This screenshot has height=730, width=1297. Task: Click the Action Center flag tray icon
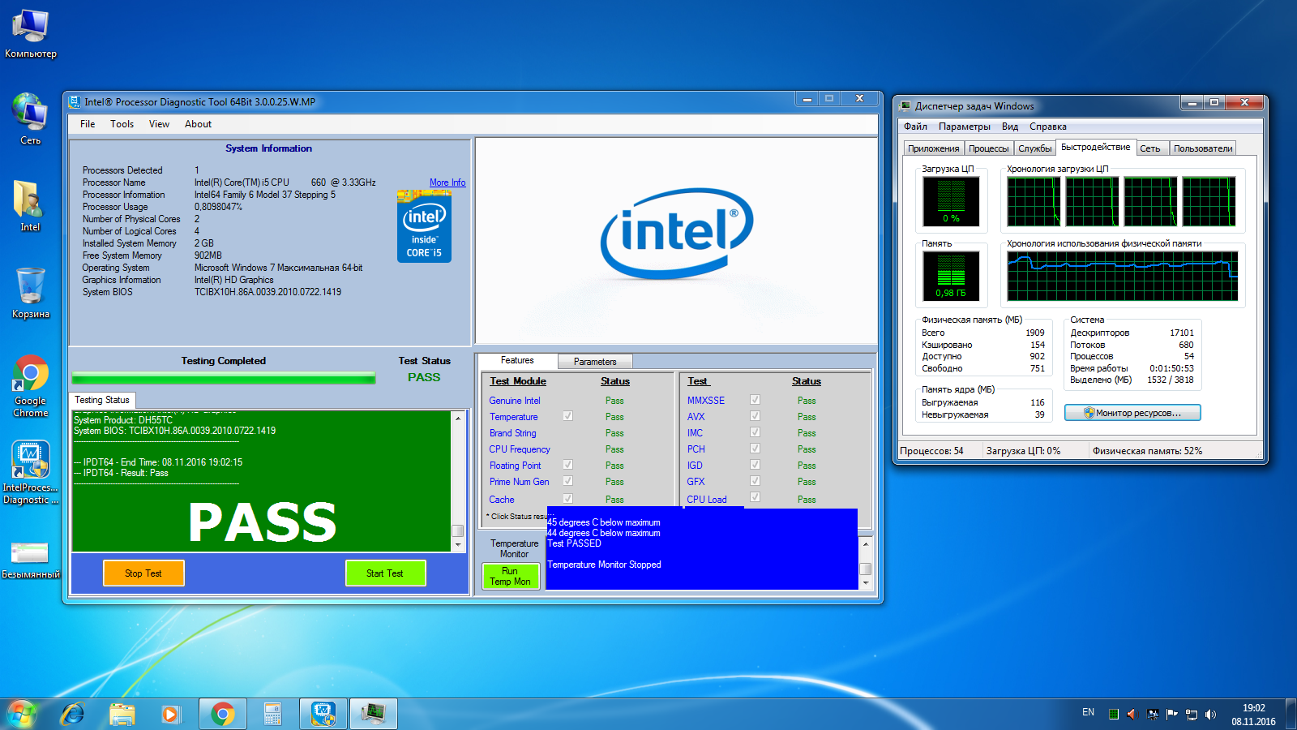[1171, 715]
